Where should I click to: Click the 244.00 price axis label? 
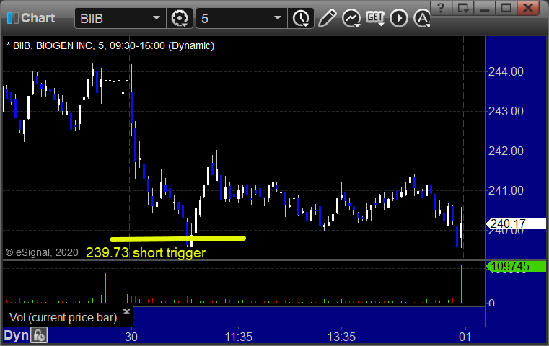pos(506,71)
